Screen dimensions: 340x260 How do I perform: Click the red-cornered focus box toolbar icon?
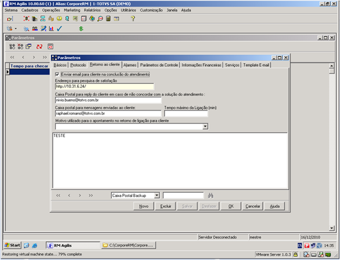point(26,18)
